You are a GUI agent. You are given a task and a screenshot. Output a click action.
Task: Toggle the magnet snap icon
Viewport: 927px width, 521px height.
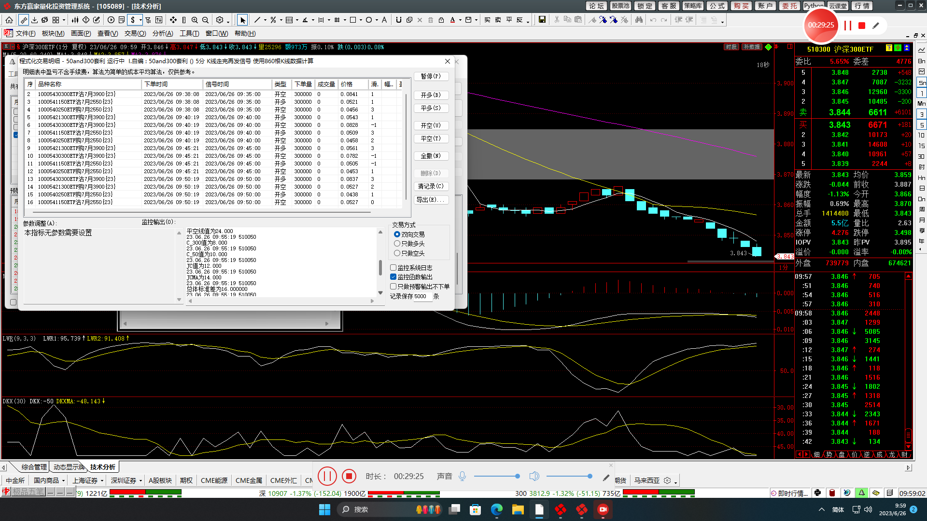coord(398,20)
